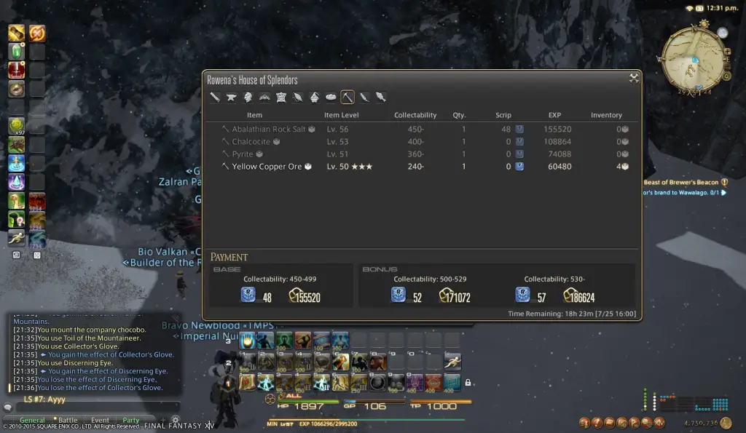This screenshot has height=433, width=746.
Task: Click scrip icon beside bonus value 57
Action: point(522,295)
